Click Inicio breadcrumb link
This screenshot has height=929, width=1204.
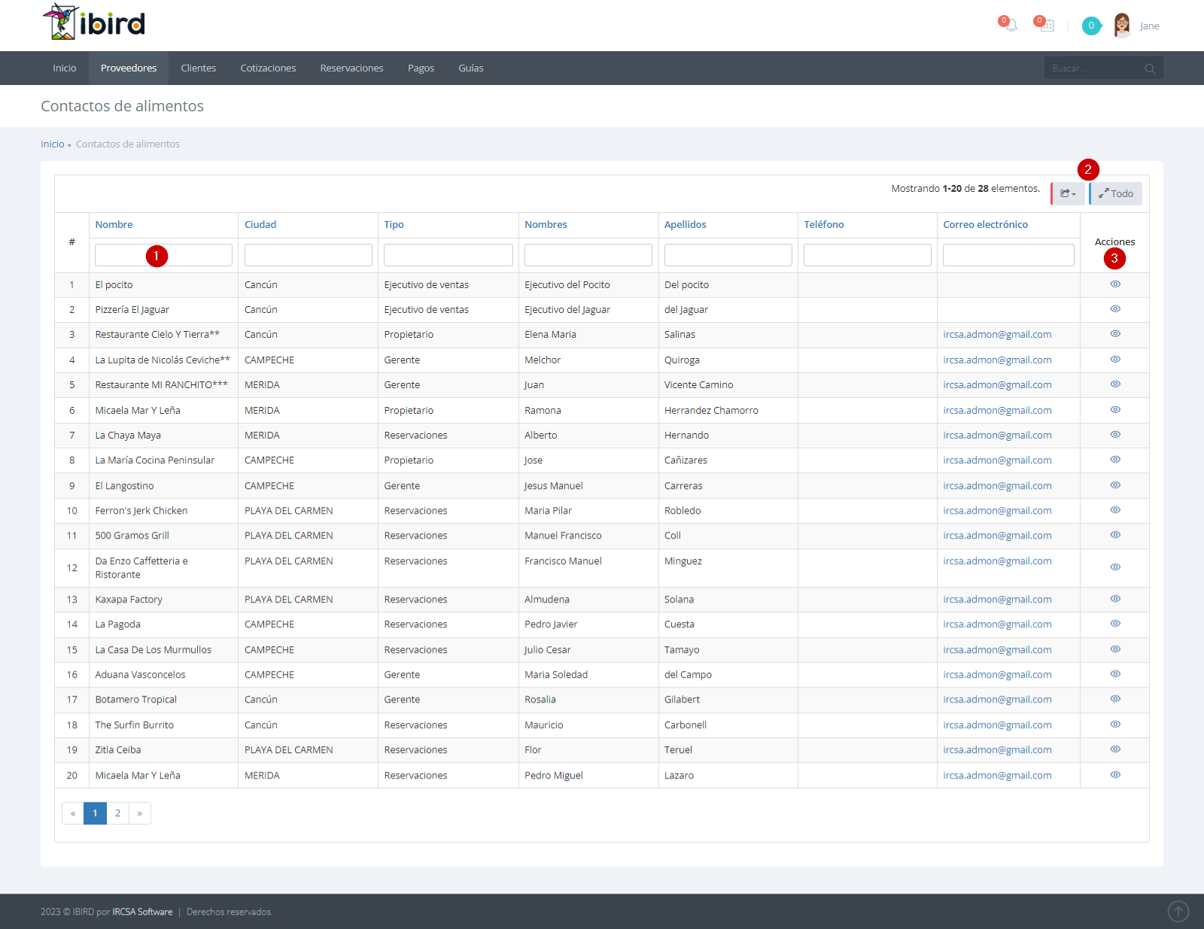53,144
